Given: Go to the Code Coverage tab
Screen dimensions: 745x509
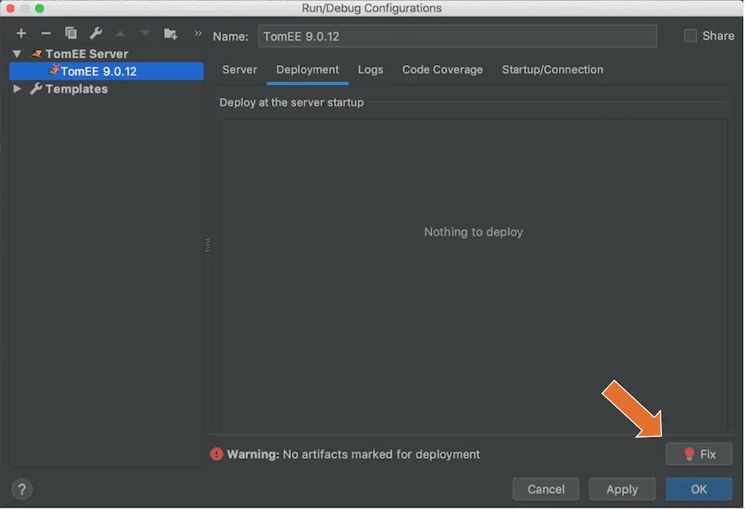Looking at the screenshot, I should pyautogui.click(x=443, y=69).
